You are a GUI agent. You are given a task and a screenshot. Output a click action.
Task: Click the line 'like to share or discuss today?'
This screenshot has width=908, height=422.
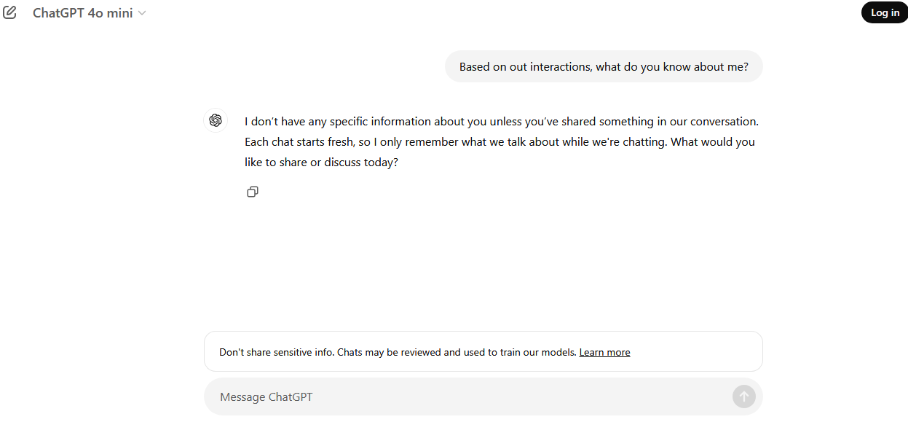321,163
